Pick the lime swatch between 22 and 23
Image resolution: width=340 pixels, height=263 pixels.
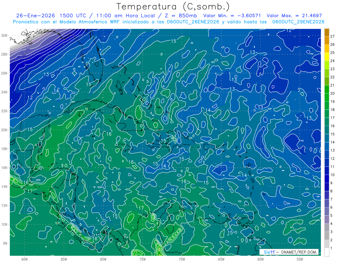(x=327, y=73)
